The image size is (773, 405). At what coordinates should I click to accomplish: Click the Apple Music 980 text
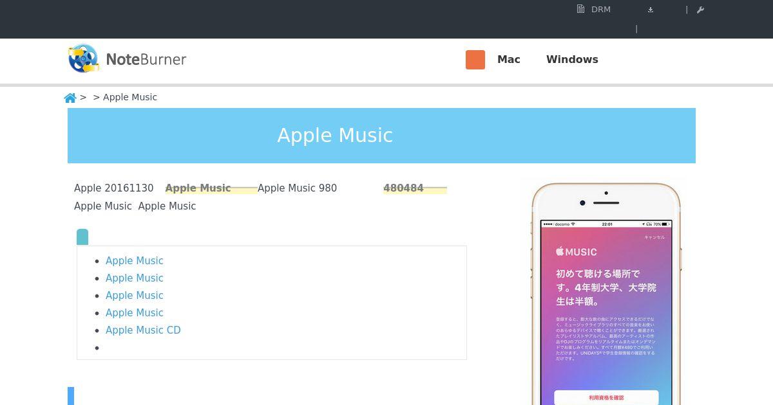click(x=297, y=188)
